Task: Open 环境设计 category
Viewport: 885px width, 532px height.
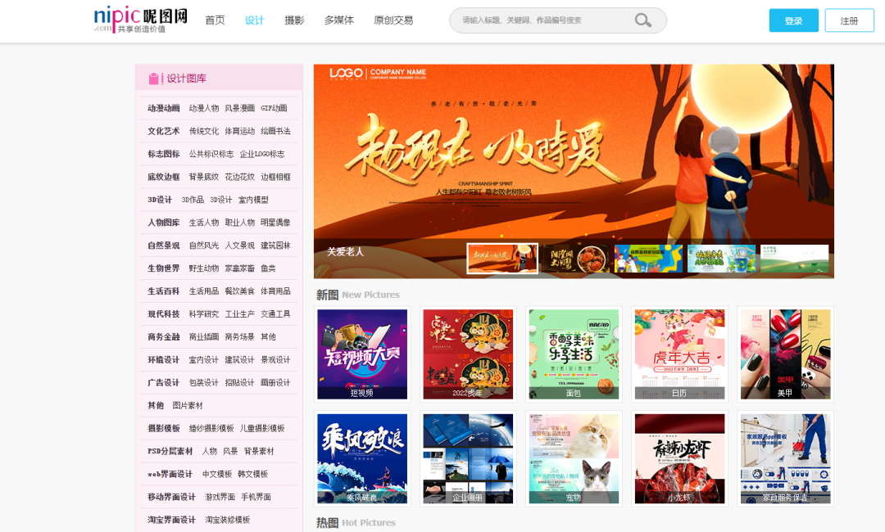Action: pyautogui.click(x=164, y=359)
